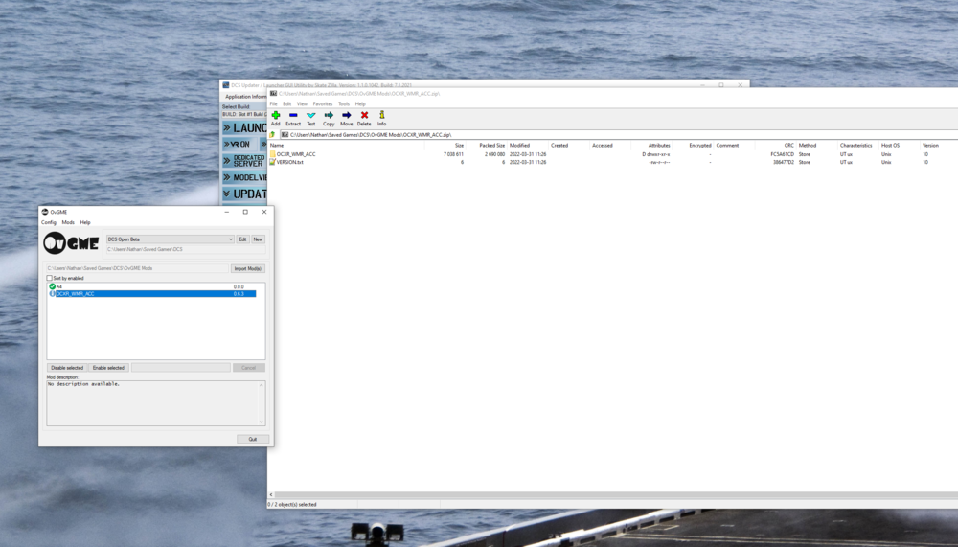Go up one folder level in 7-Zip

272,134
